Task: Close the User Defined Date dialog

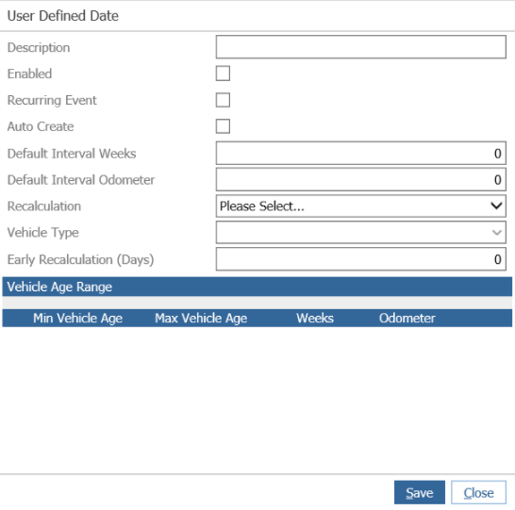Action: [478, 492]
